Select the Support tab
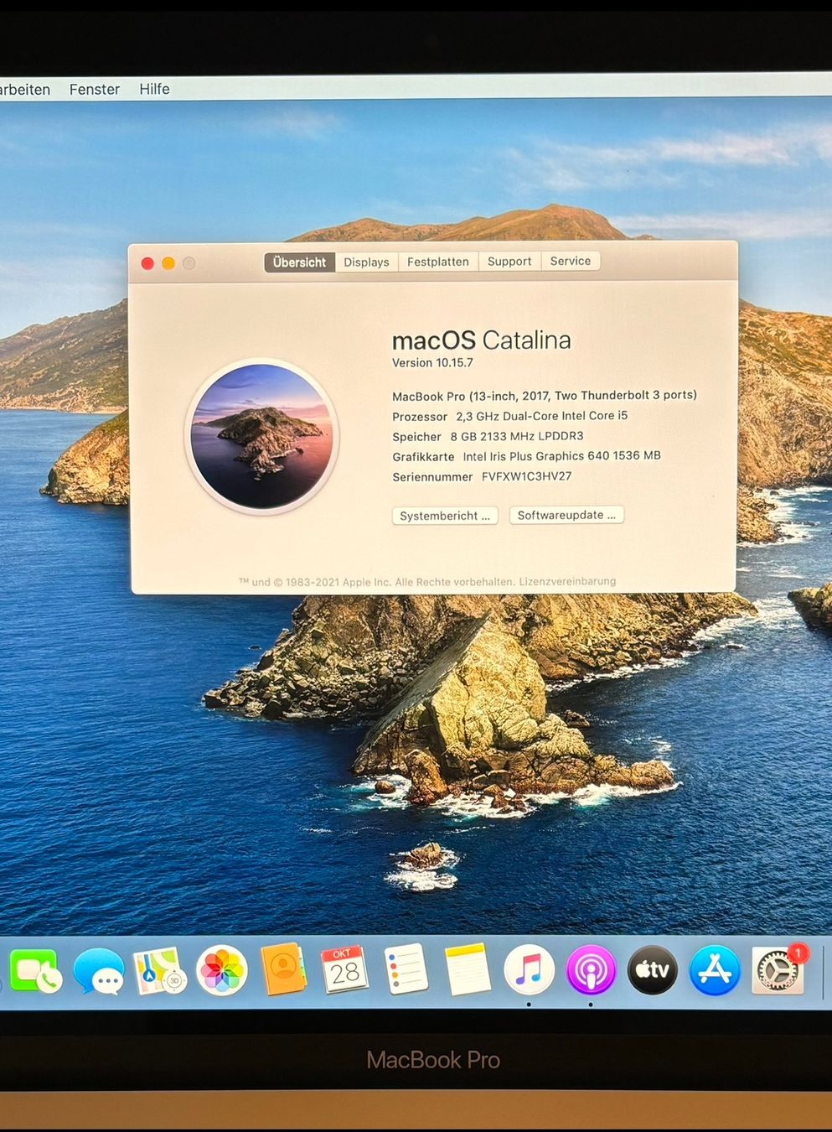832x1132 pixels. (x=509, y=262)
